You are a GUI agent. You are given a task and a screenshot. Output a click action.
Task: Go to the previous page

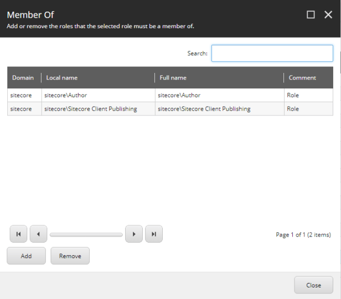pyautogui.click(x=38, y=234)
